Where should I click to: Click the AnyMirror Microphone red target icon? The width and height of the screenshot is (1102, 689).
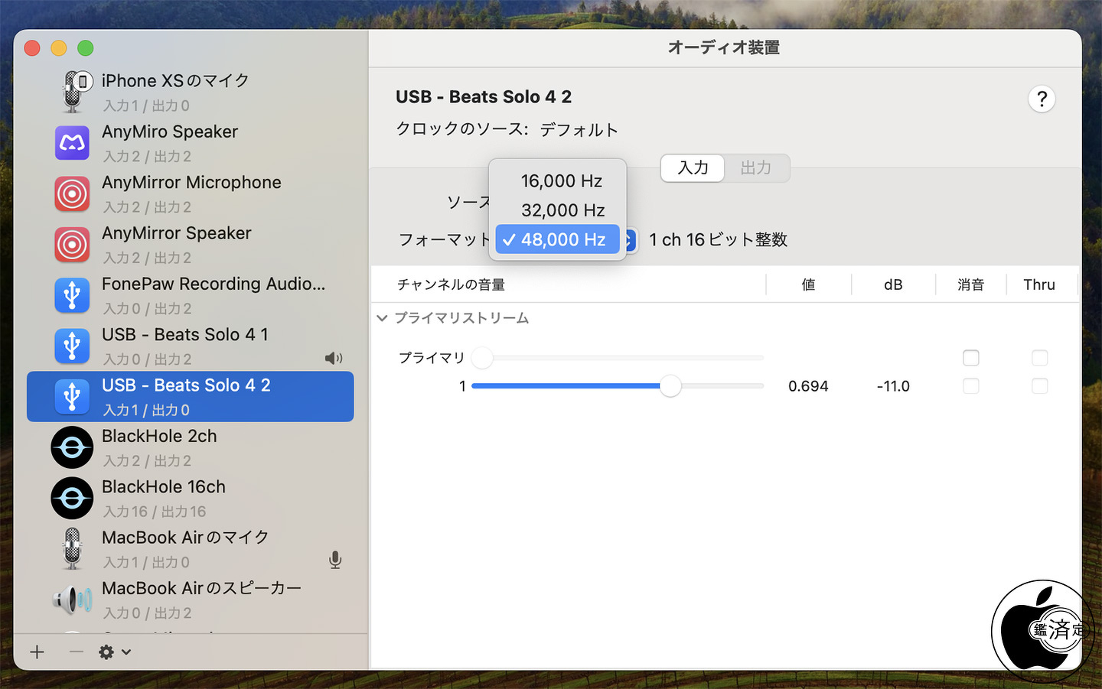(x=73, y=193)
